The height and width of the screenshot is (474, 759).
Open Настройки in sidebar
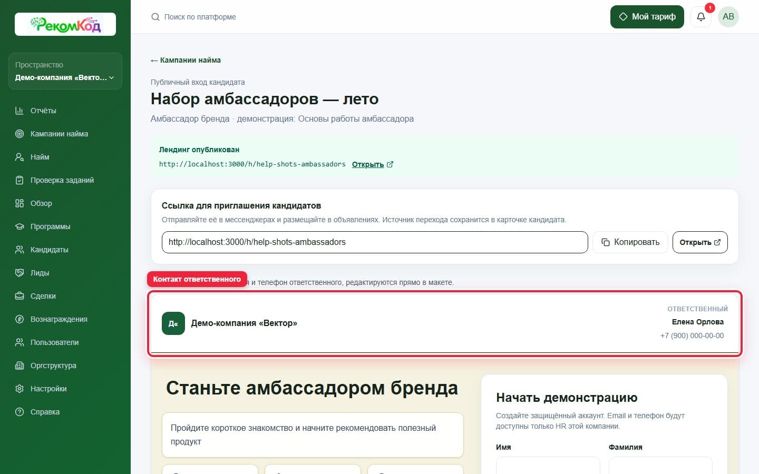point(65,389)
